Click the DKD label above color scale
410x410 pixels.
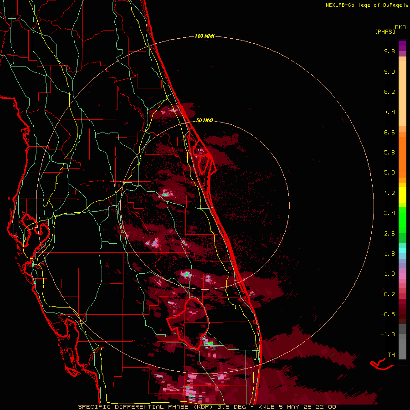(400, 27)
